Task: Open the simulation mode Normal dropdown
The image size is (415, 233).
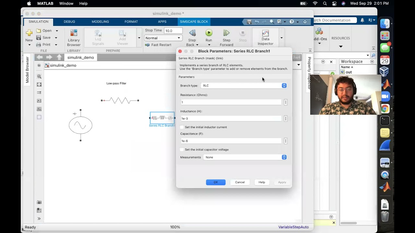Action: (x=163, y=38)
